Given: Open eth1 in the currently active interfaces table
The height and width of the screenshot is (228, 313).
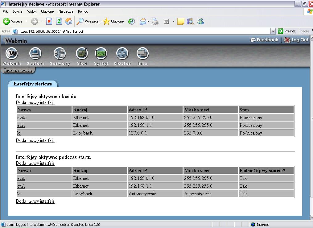Looking at the screenshot, I should (x=21, y=125).
